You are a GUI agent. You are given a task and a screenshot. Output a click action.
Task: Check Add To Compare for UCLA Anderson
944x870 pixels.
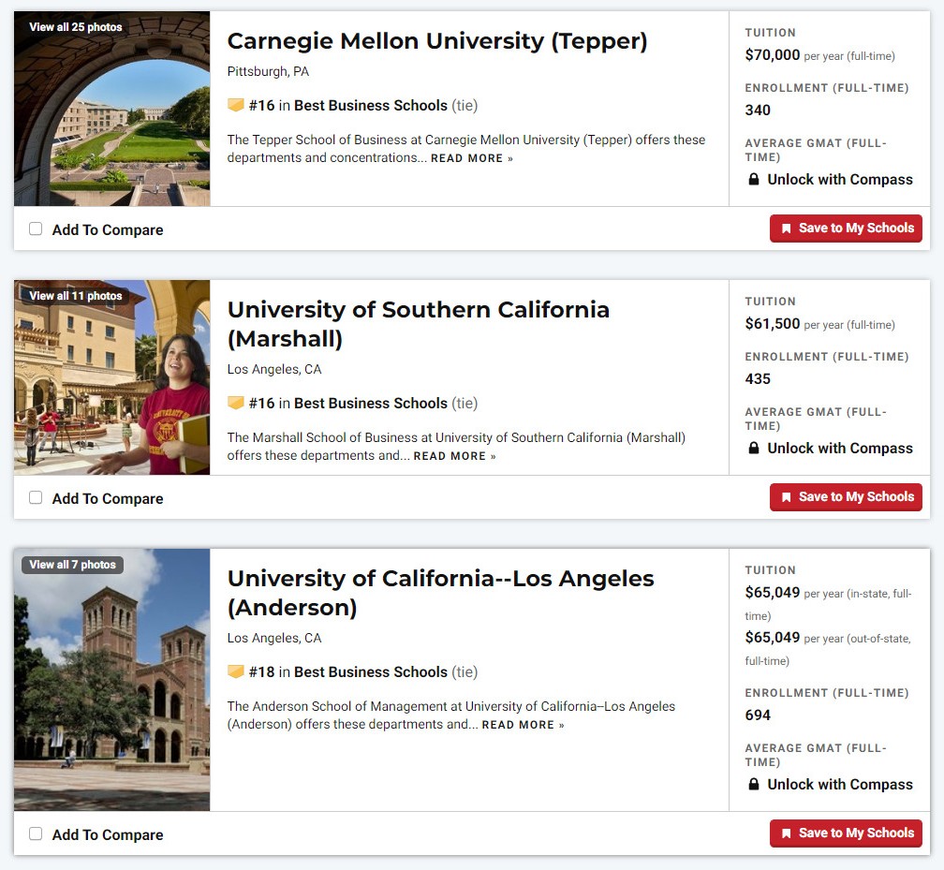click(x=36, y=833)
